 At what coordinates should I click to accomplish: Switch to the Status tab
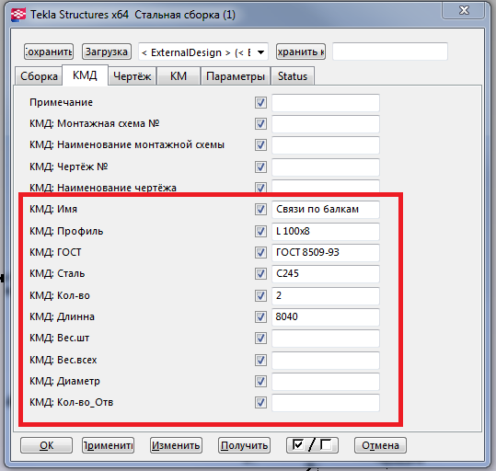point(293,76)
